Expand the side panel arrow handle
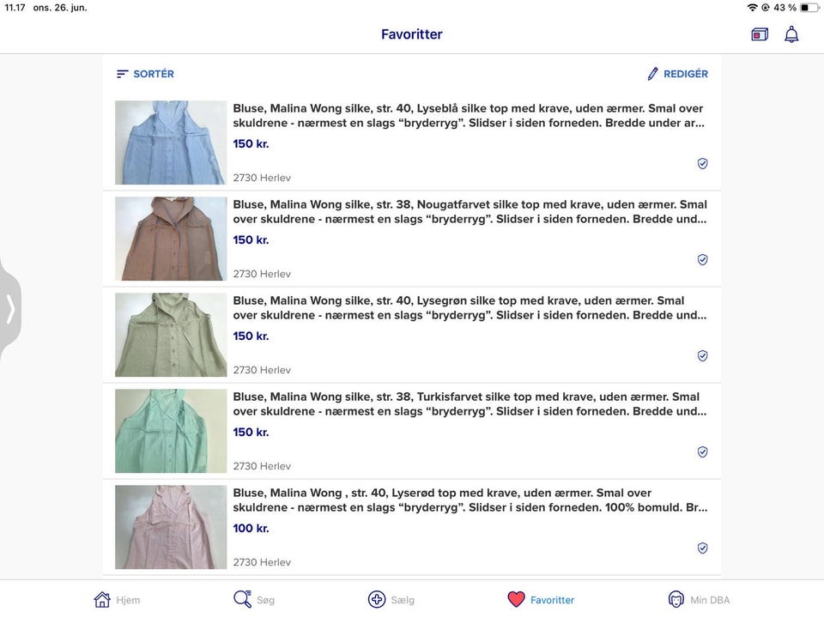Viewport: 824px width, 618px height. 10,309
